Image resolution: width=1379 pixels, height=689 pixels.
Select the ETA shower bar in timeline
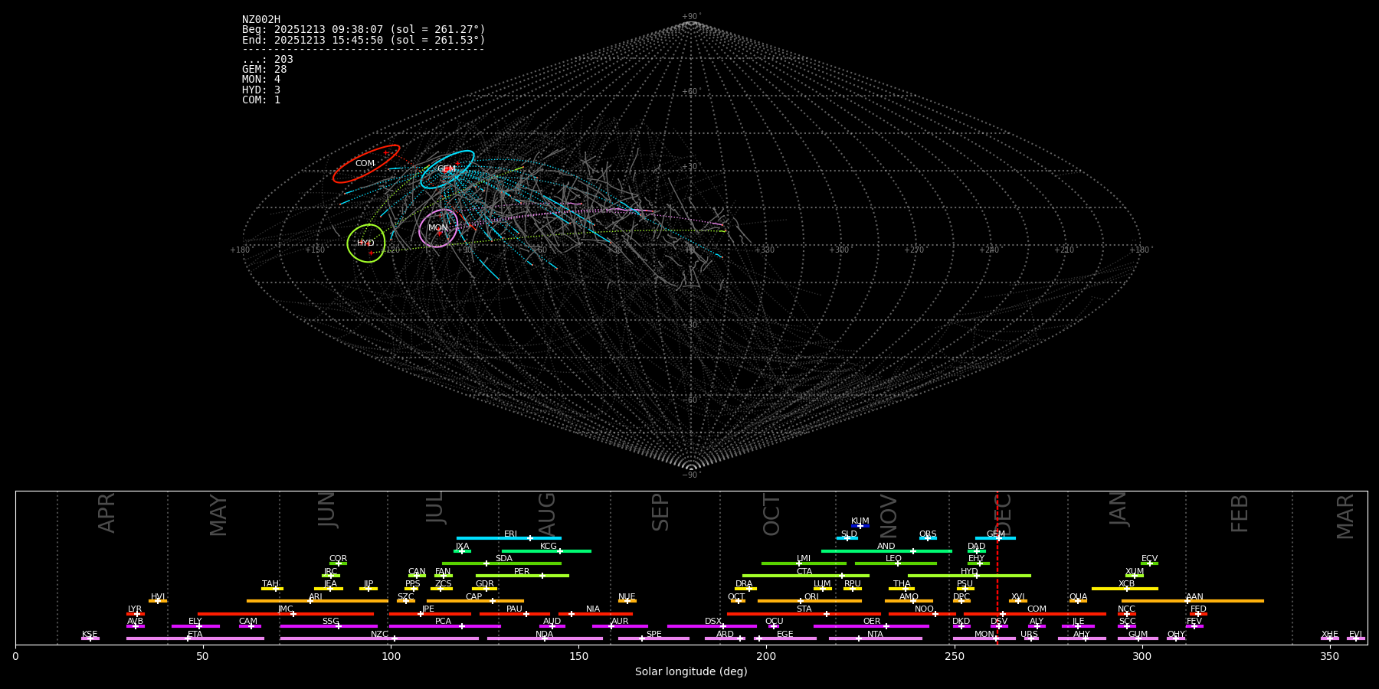[195, 638]
